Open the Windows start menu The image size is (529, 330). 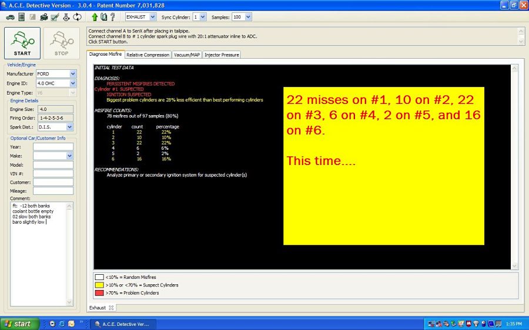pyautogui.click(x=20, y=324)
